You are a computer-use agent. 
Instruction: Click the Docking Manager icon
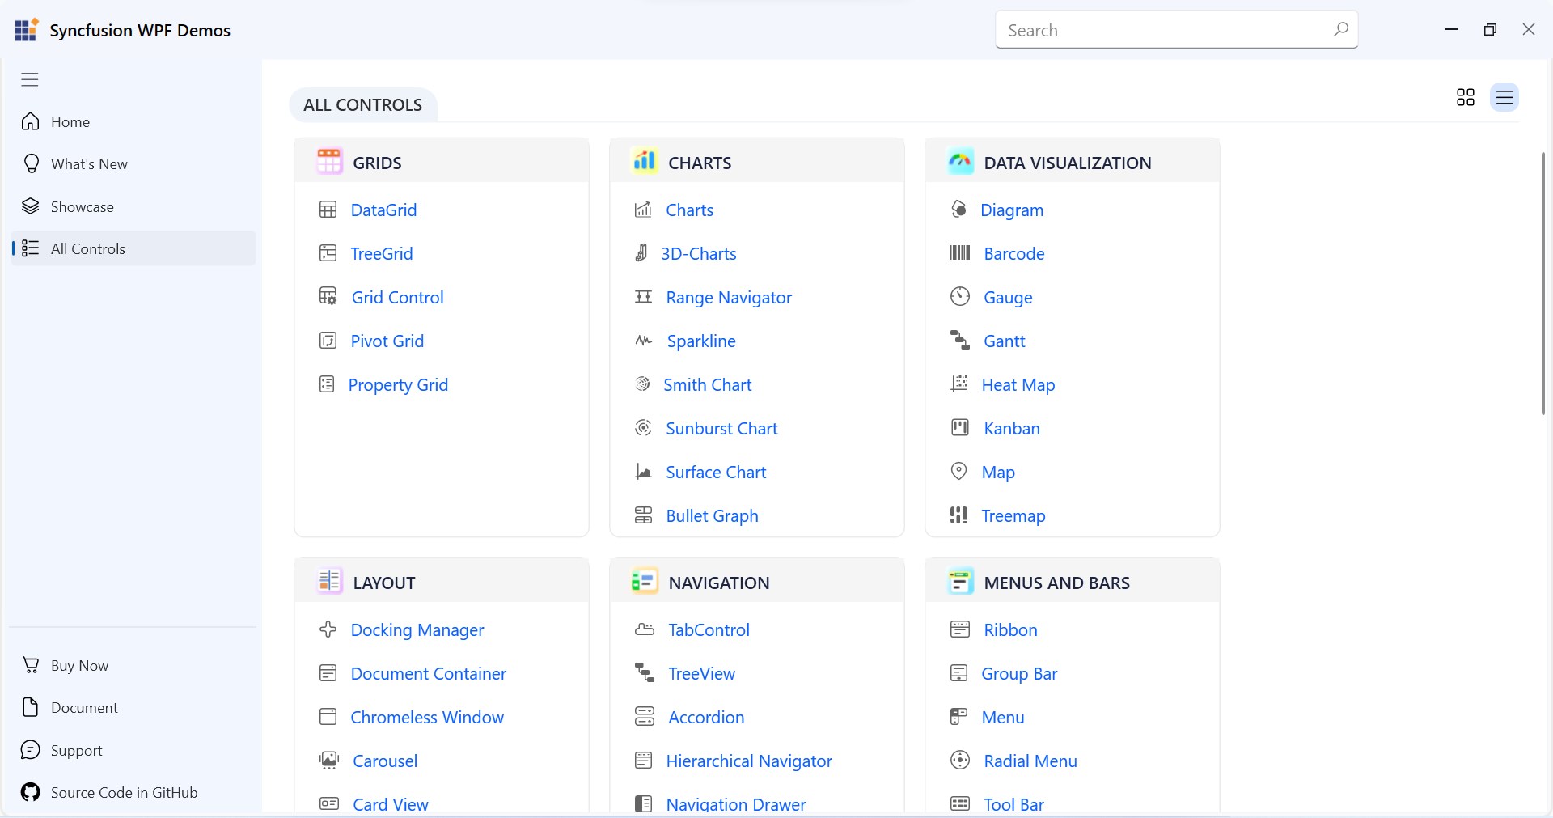(328, 629)
